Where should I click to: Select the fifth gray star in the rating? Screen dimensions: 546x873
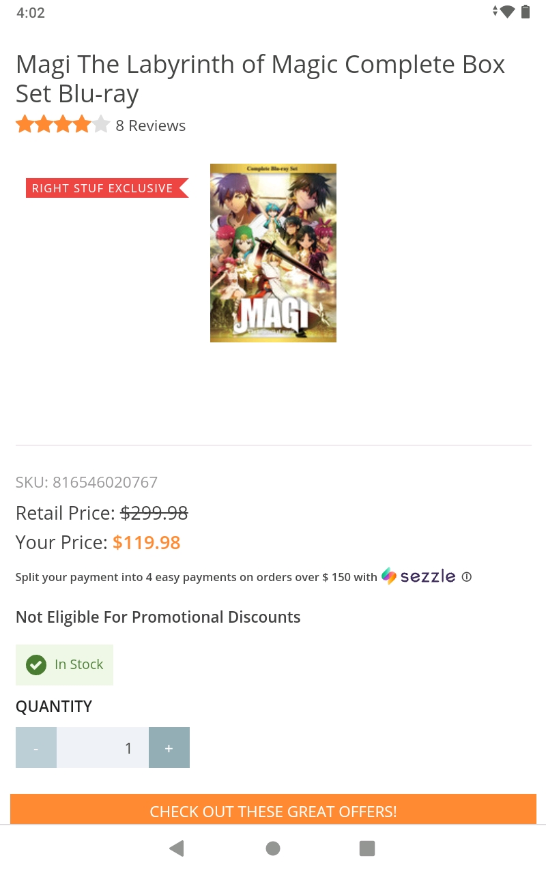coord(101,124)
